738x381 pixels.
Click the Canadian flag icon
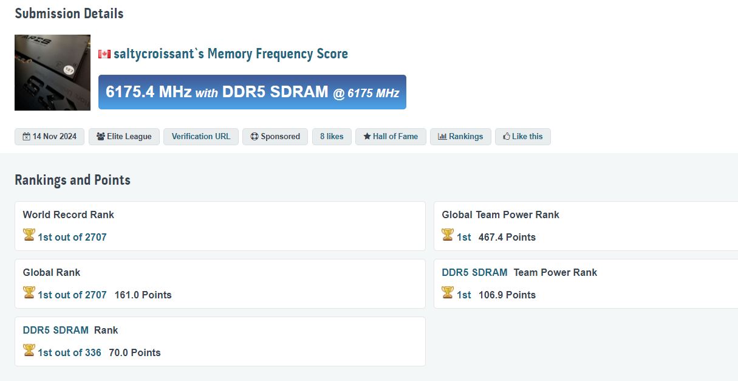(x=104, y=54)
